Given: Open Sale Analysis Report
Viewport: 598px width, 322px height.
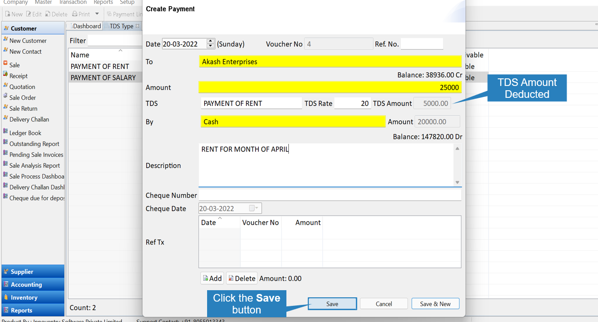Looking at the screenshot, I should pyautogui.click(x=35, y=166).
